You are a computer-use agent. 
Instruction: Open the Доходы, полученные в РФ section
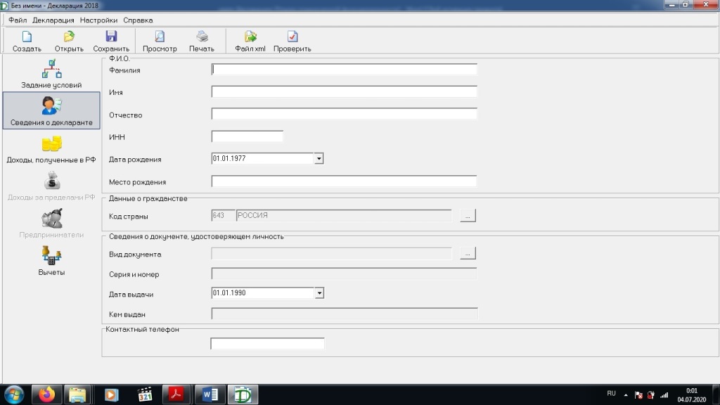(51, 149)
